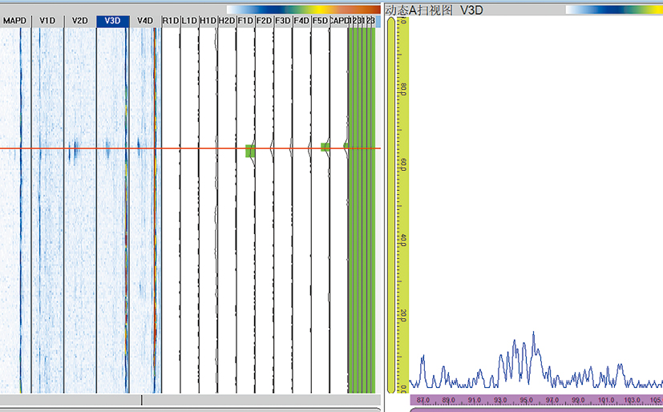Pick the F5D strip header

pos(320,21)
